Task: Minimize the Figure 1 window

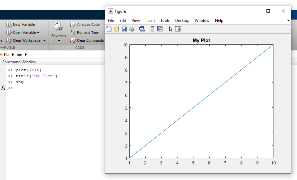Action: click(x=253, y=11)
